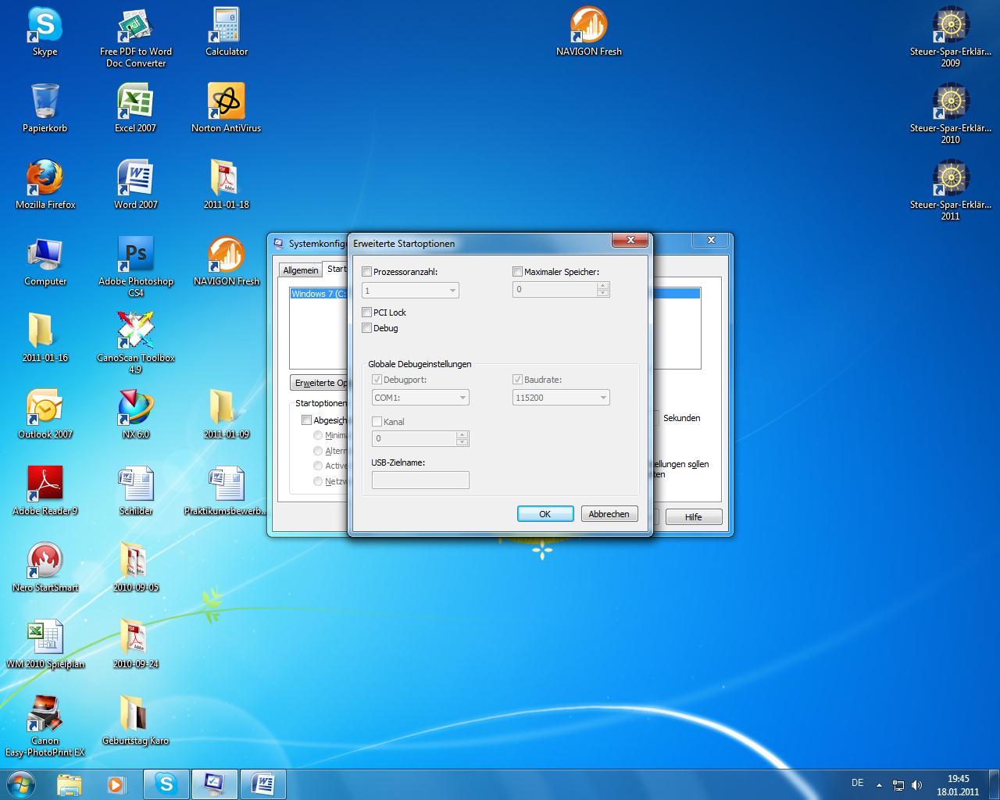This screenshot has height=800, width=1000.
Task: Open the 2011-01-16 folder
Action: point(45,337)
